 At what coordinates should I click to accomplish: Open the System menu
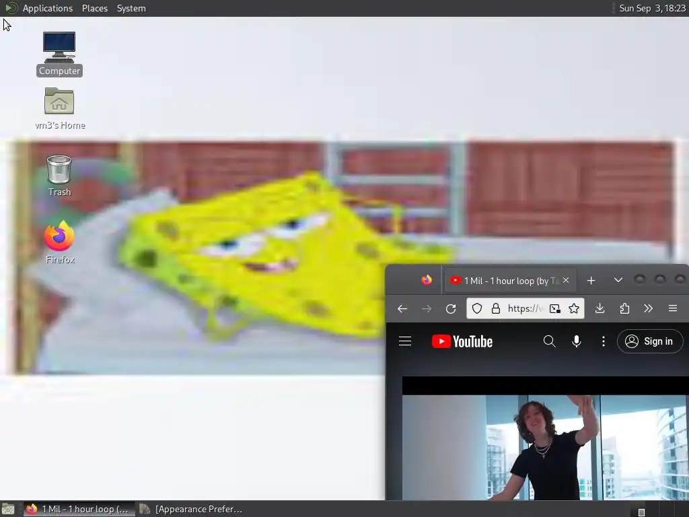point(131,8)
